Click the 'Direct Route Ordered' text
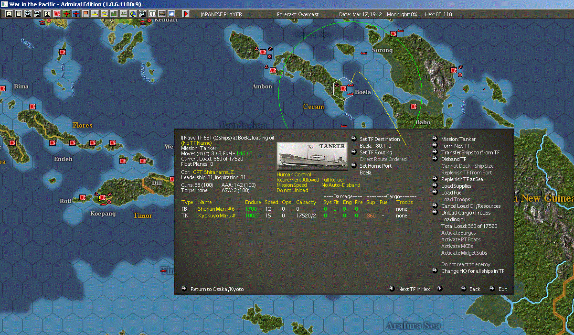This screenshot has width=574, height=335. click(383, 159)
